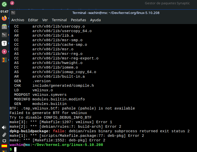
Task: Click the Terminal window title text
Action: tap(116, 13)
